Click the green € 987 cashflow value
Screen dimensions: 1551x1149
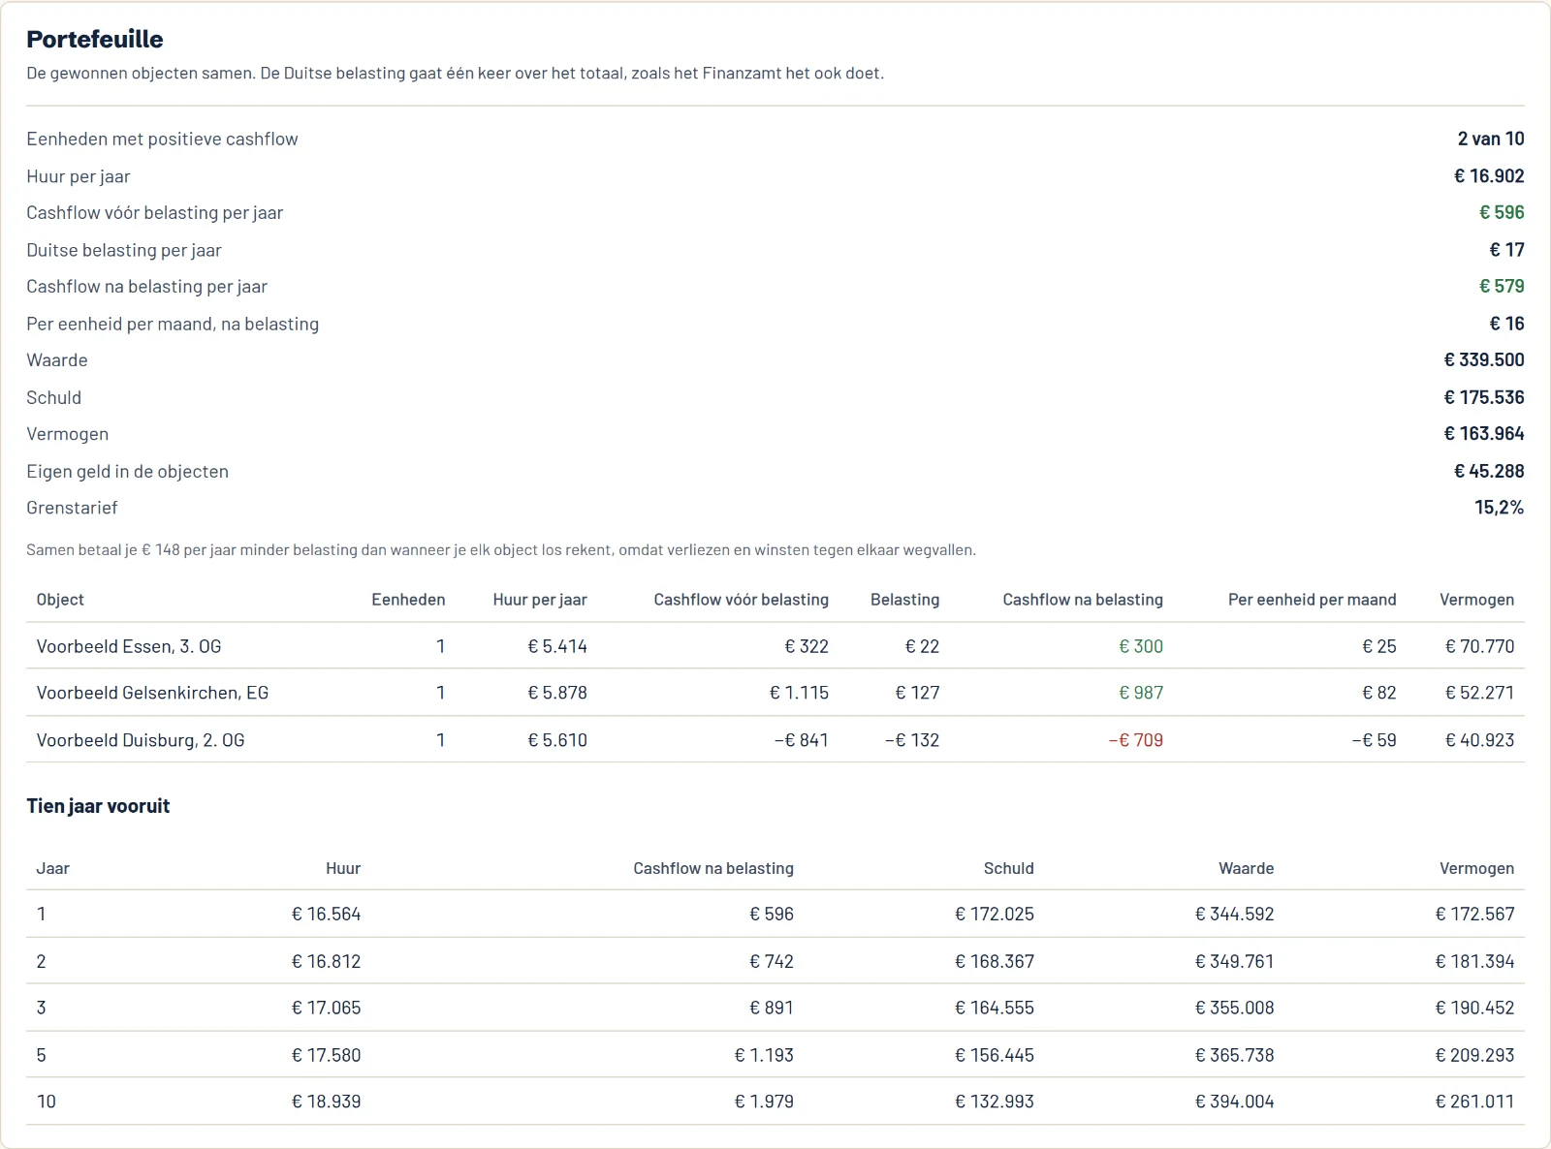[1141, 693]
